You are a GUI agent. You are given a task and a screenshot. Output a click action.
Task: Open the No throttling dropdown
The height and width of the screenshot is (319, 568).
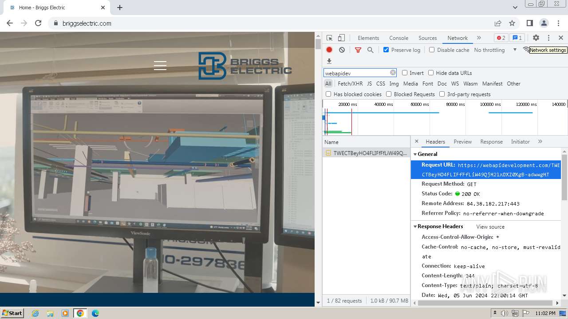[495, 50]
